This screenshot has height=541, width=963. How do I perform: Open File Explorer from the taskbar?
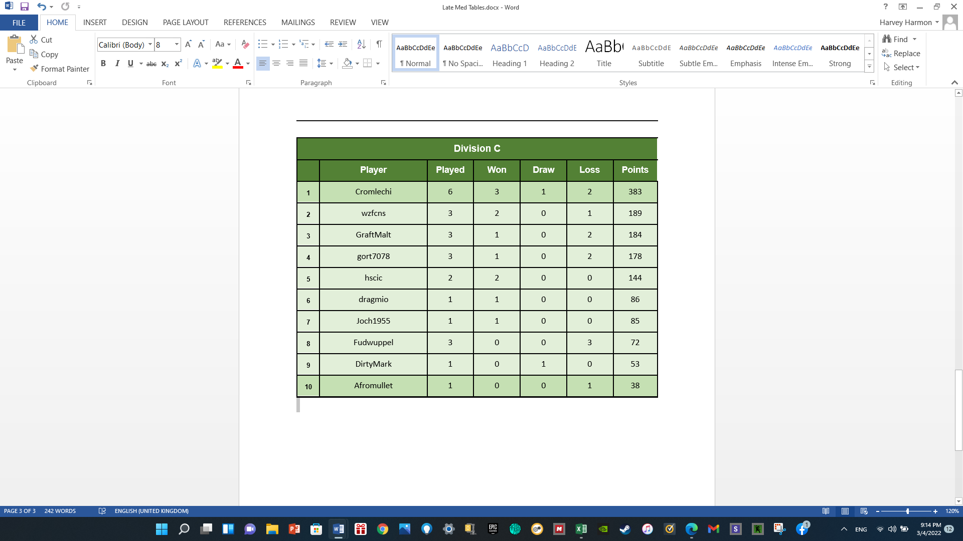272,529
